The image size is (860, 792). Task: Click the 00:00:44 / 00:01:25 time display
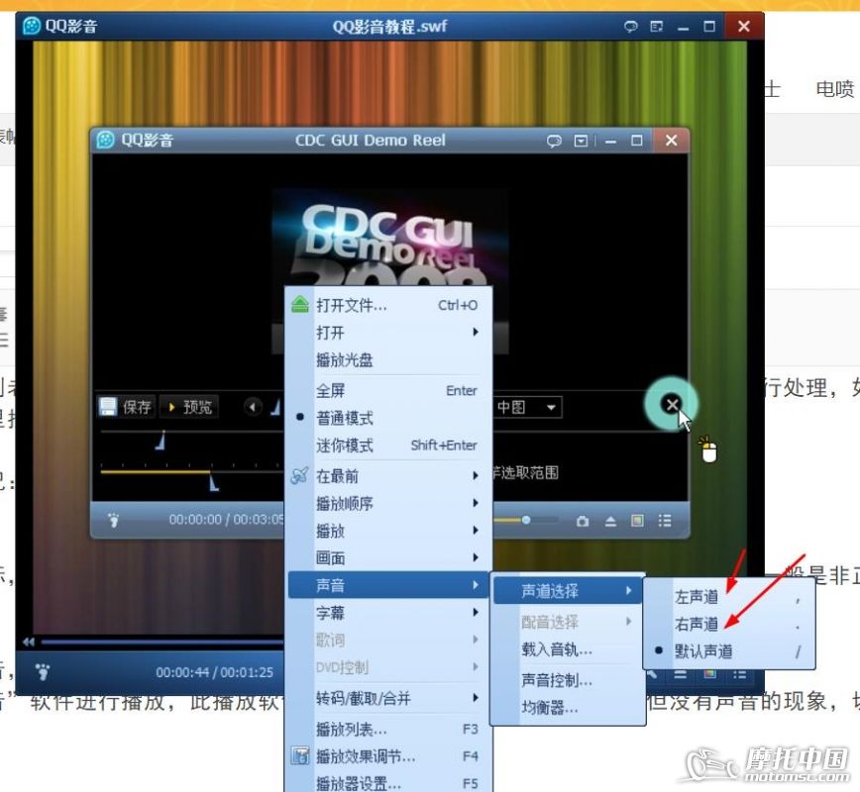[214, 672]
